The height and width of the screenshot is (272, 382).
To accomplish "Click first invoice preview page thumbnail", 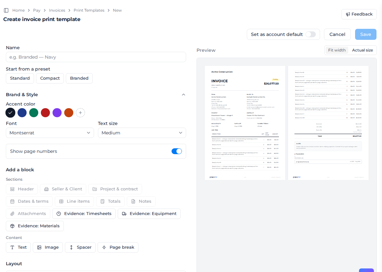I will coord(245,123).
